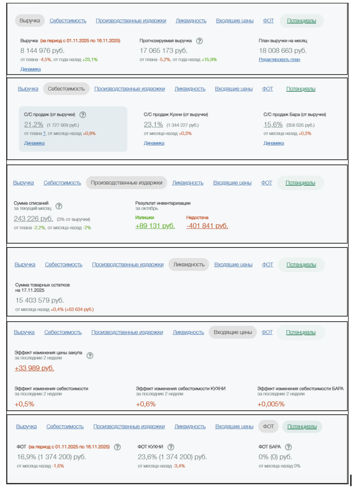Image resolution: width=352 pixels, height=487 pixels.
Task: Click the Редактировать план link
Action: pos(279,60)
